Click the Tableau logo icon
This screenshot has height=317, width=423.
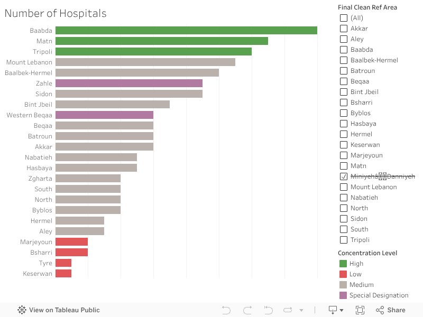pos(21,310)
